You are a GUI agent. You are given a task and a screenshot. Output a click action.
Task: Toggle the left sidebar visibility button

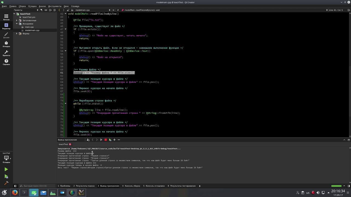[15, 186]
